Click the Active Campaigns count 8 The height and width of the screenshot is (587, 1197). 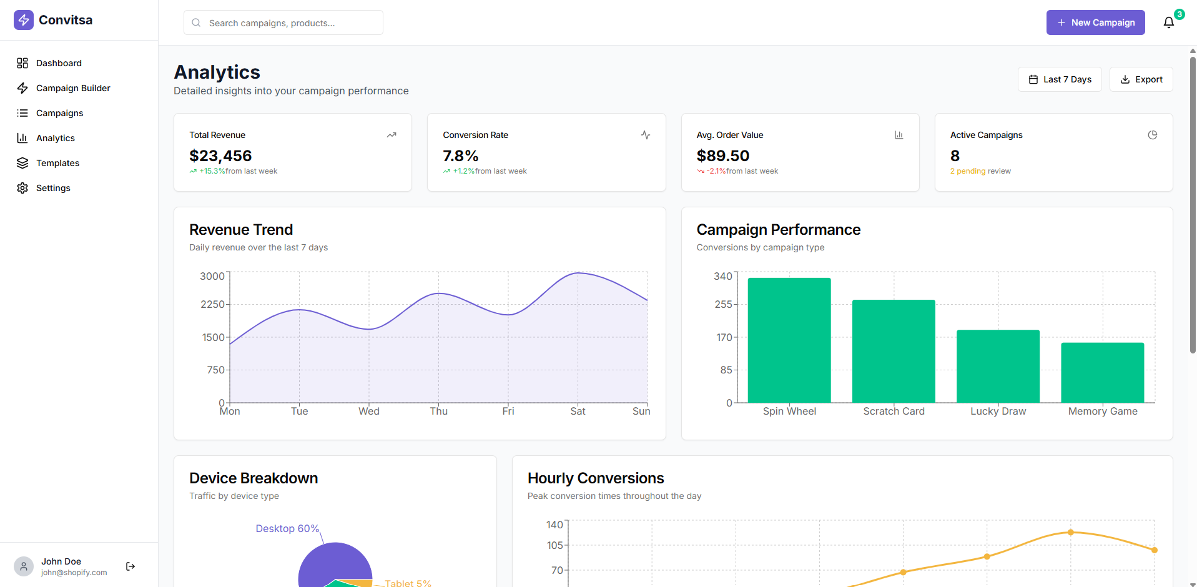click(955, 155)
